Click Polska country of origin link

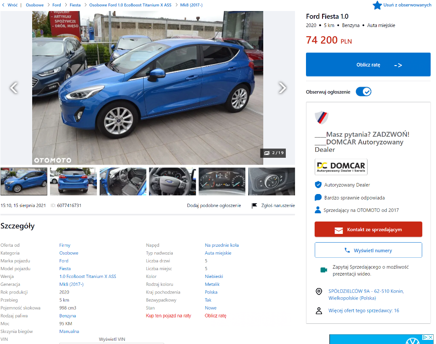[211, 292]
